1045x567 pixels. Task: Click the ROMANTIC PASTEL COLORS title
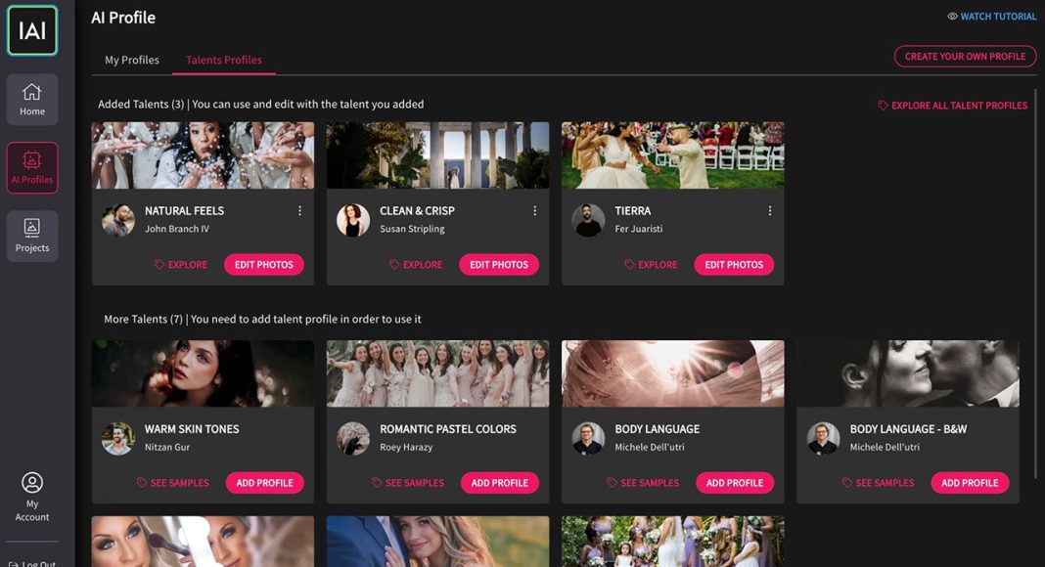click(x=448, y=429)
